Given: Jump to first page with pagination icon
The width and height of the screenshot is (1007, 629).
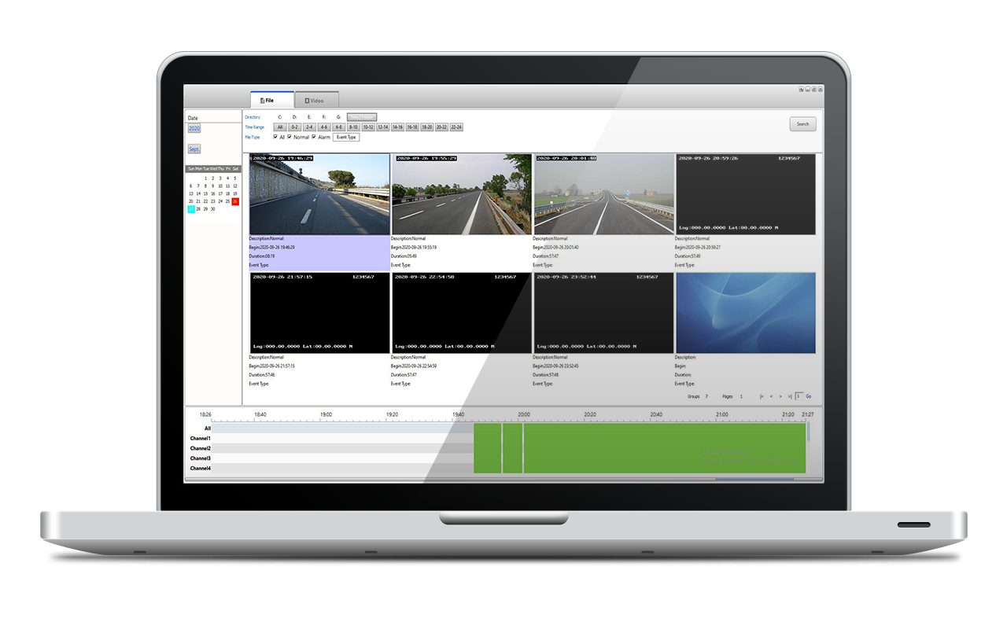Looking at the screenshot, I should tap(762, 396).
